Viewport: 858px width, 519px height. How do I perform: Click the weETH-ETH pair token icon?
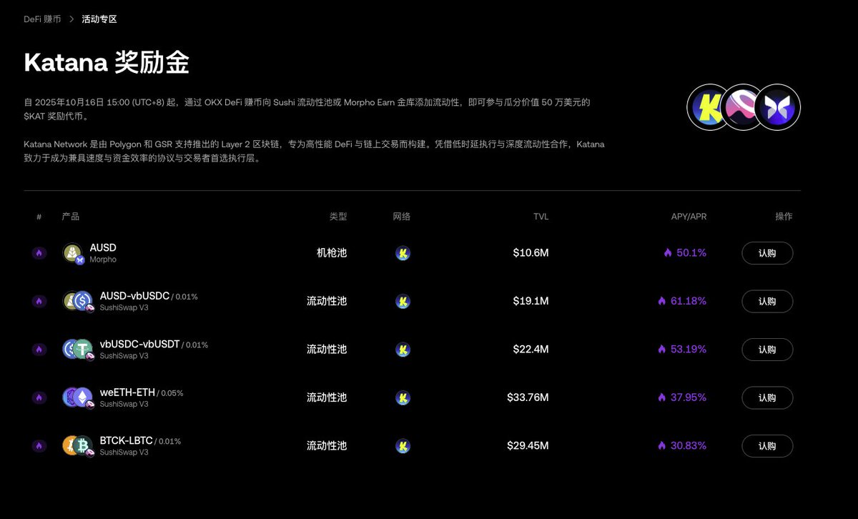[x=78, y=397]
